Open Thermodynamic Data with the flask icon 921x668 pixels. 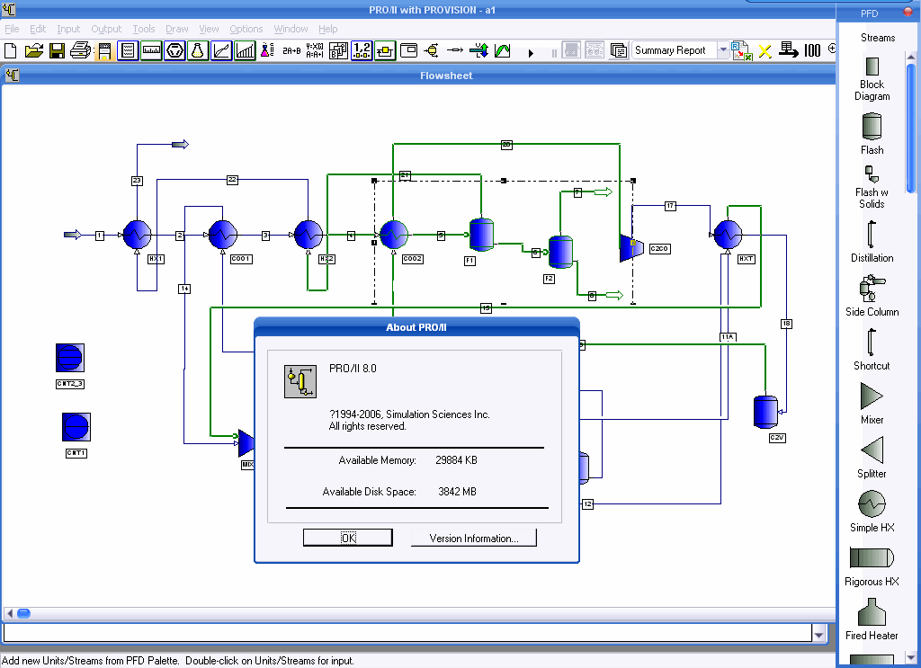[197, 50]
